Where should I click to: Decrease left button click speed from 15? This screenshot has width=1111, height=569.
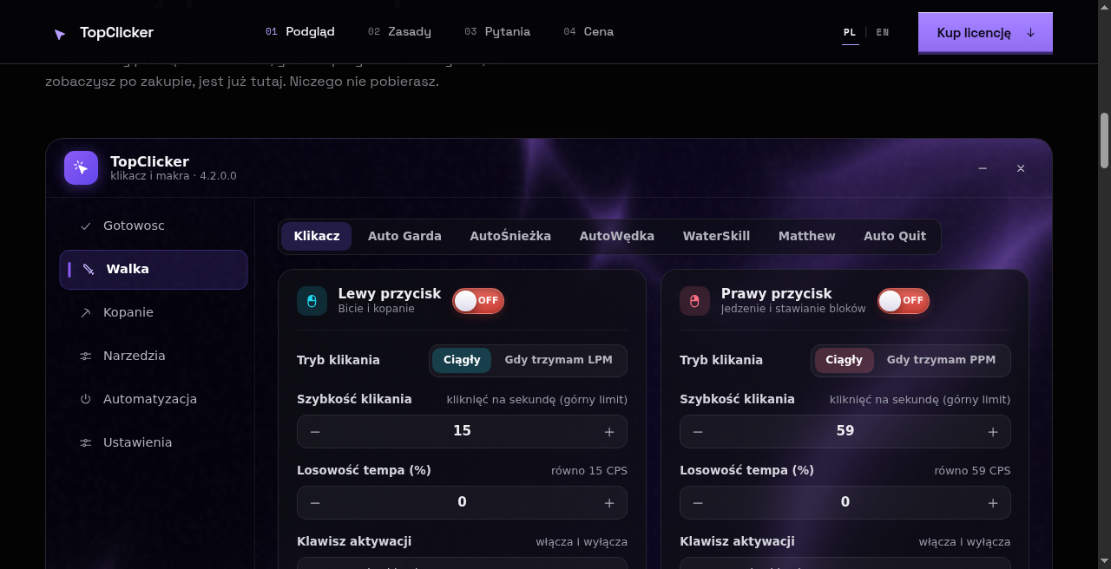315,431
